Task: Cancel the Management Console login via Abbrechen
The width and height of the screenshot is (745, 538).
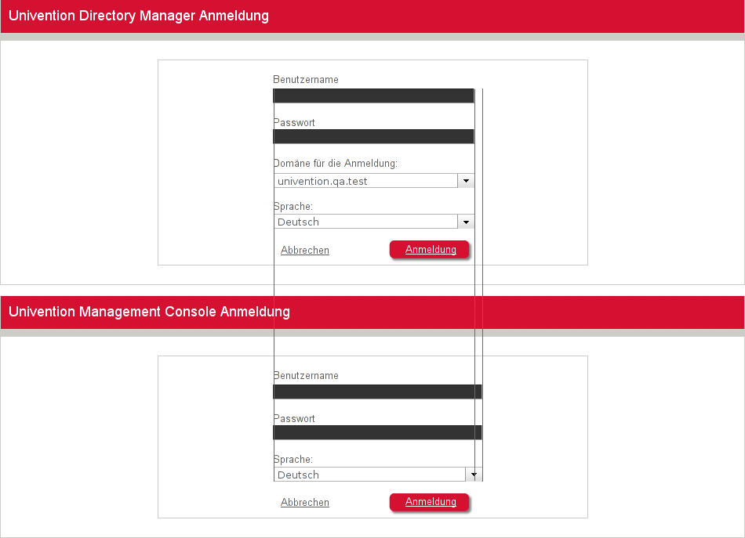Action: (305, 503)
